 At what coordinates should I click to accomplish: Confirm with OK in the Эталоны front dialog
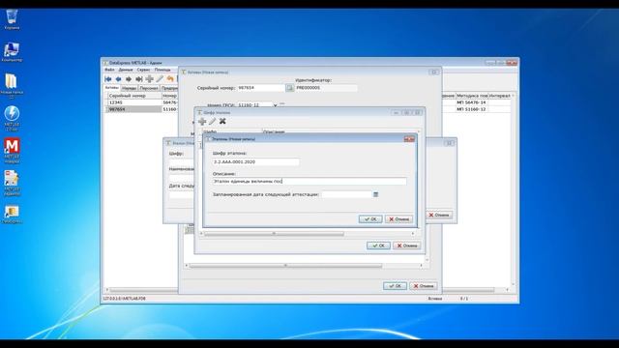pyautogui.click(x=370, y=219)
